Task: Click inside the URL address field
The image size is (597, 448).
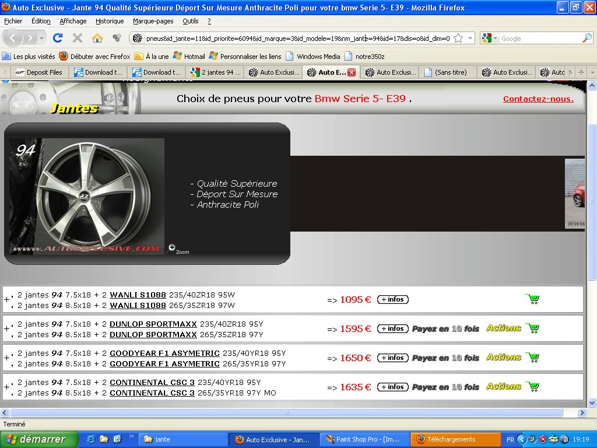Action: pyautogui.click(x=298, y=38)
